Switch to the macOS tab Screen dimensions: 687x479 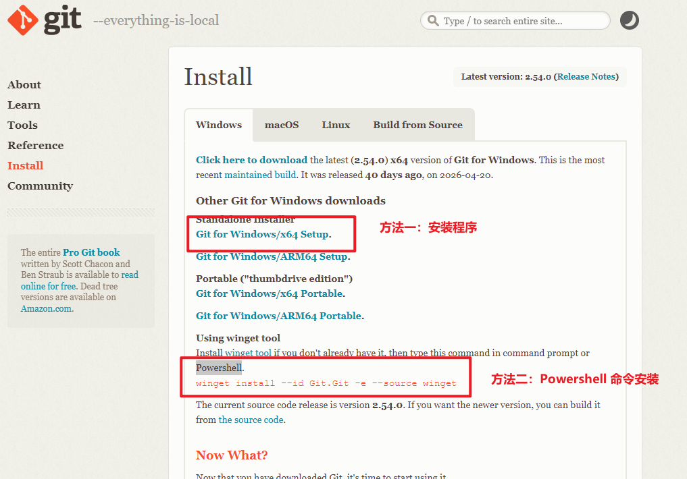point(282,125)
